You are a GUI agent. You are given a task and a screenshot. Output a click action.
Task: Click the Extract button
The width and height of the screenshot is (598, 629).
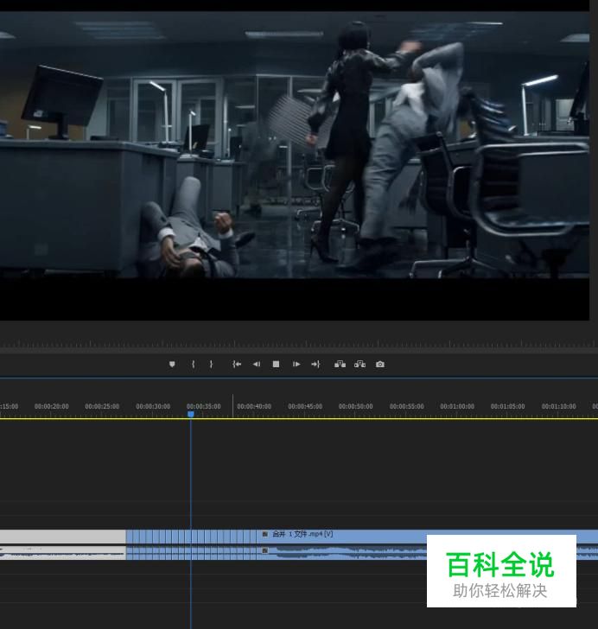pyautogui.click(x=359, y=365)
